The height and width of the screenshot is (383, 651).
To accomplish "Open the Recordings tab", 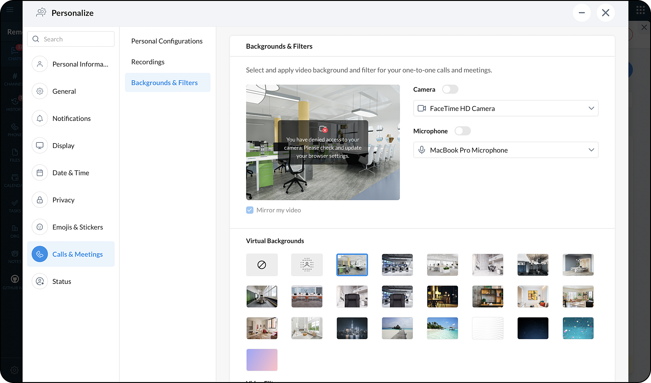I will pyautogui.click(x=148, y=62).
